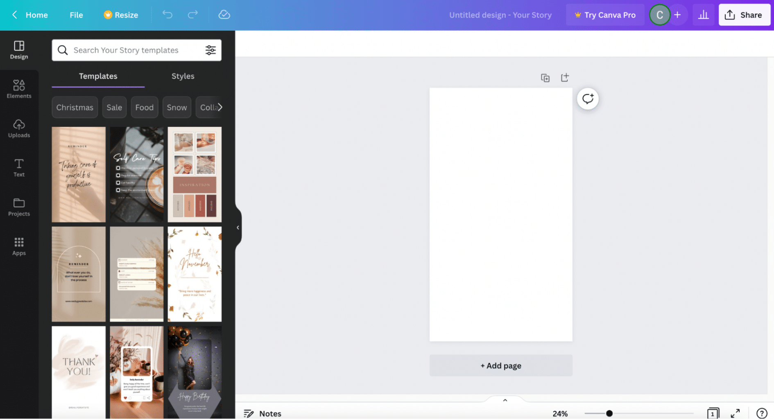The height and width of the screenshot is (419, 774).
Task: Open the Design panel in sidebar
Action: 19,50
